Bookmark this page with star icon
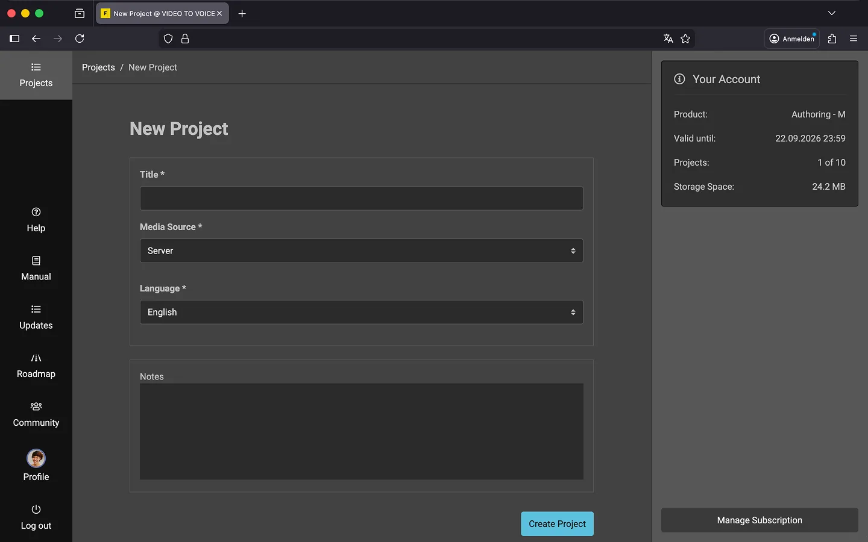Image resolution: width=868 pixels, height=542 pixels. coord(685,39)
